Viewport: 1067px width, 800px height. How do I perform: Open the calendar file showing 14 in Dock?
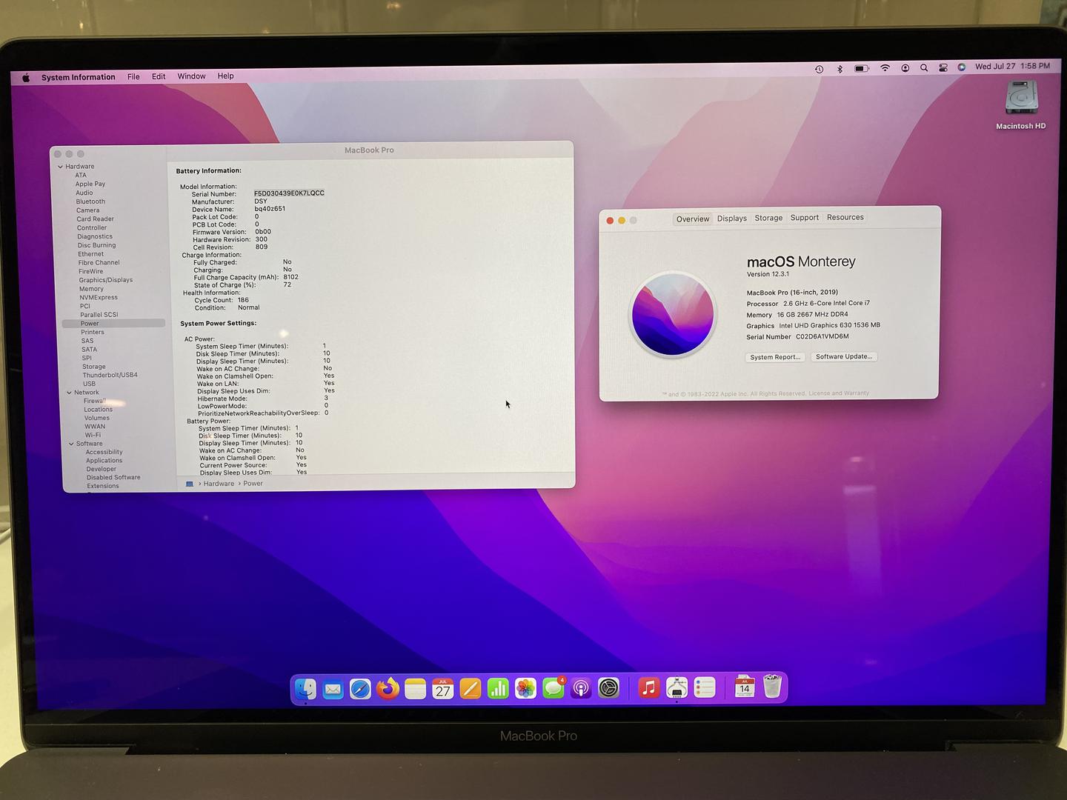pyautogui.click(x=745, y=687)
